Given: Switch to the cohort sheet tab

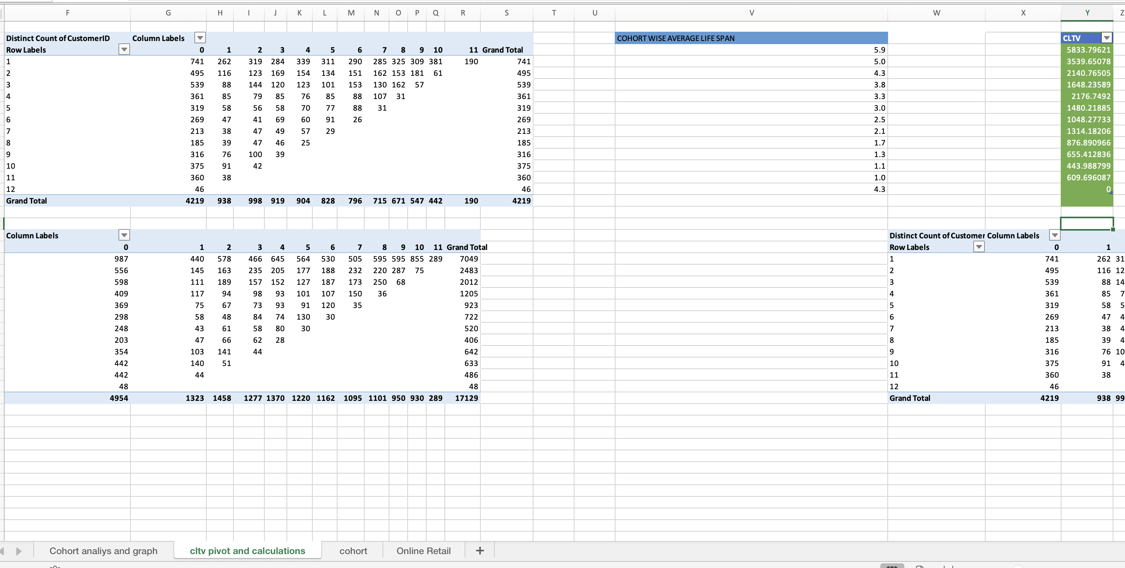Looking at the screenshot, I should pyautogui.click(x=353, y=551).
